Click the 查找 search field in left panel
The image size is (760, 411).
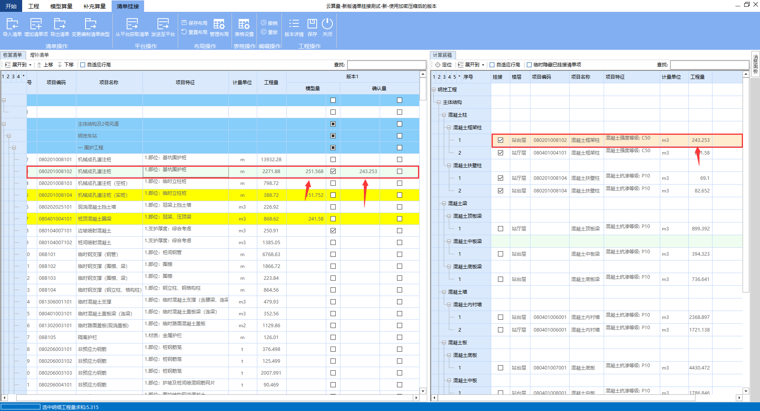coord(386,64)
